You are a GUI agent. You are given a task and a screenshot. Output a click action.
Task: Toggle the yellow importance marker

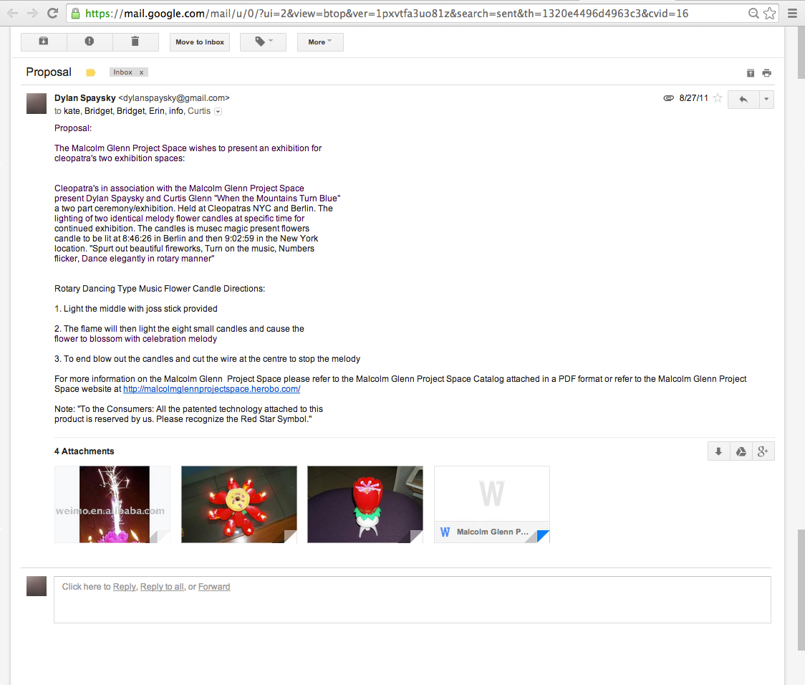click(91, 72)
